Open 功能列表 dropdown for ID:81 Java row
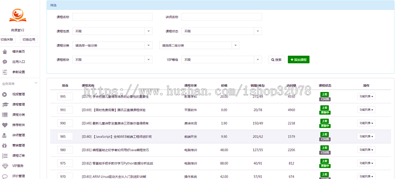Screen dimensions: 395x179 tap(366, 150)
